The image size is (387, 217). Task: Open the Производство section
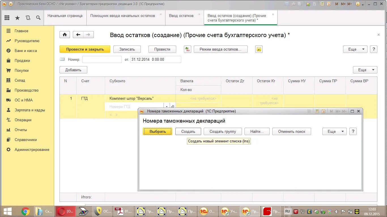point(27,90)
